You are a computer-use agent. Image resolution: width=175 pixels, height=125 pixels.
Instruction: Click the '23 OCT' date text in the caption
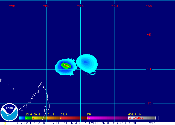click(23, 123)
